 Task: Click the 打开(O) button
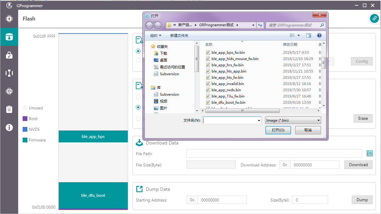tap(278, 130)
